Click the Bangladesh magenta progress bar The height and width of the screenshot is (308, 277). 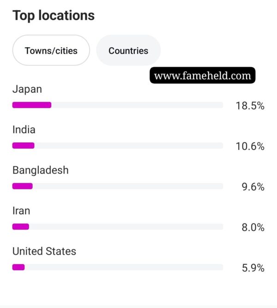point(23,186)
